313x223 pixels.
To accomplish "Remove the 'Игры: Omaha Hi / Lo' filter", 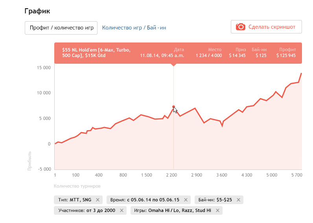I will (x=217, y=210).
